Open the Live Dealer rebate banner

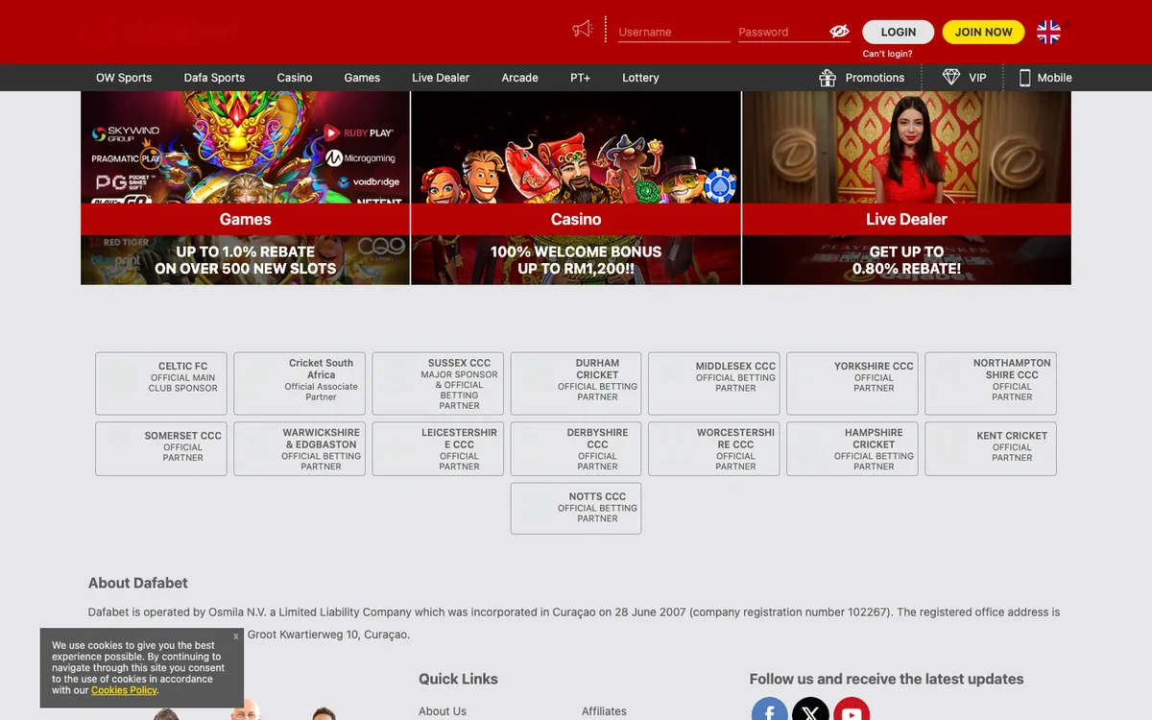pos(906,188)
